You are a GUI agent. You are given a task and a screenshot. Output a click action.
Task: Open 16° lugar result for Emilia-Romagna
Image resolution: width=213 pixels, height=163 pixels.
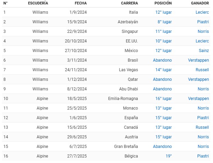pyautogui.click(x=163, y=99)
